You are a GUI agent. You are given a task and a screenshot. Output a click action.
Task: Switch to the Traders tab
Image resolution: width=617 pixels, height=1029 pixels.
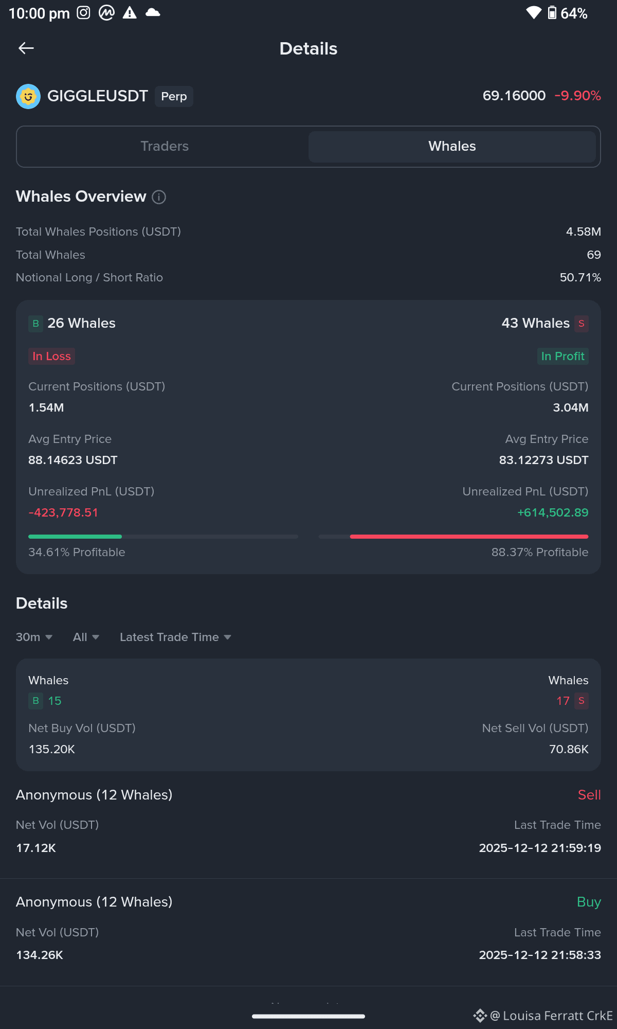[x=165, y=147]
